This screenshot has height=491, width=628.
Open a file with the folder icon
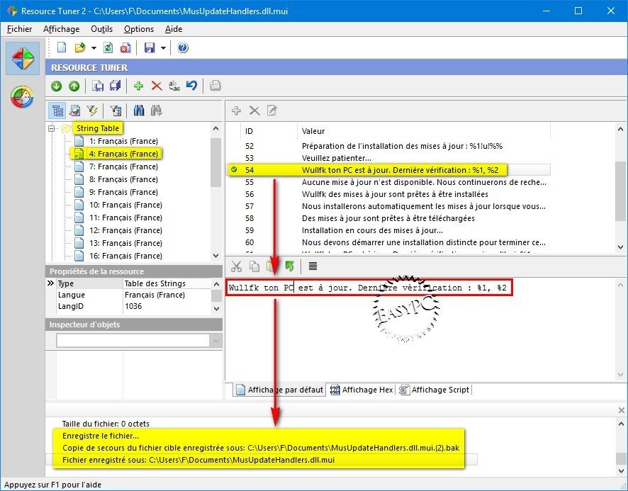click(80, 47)
